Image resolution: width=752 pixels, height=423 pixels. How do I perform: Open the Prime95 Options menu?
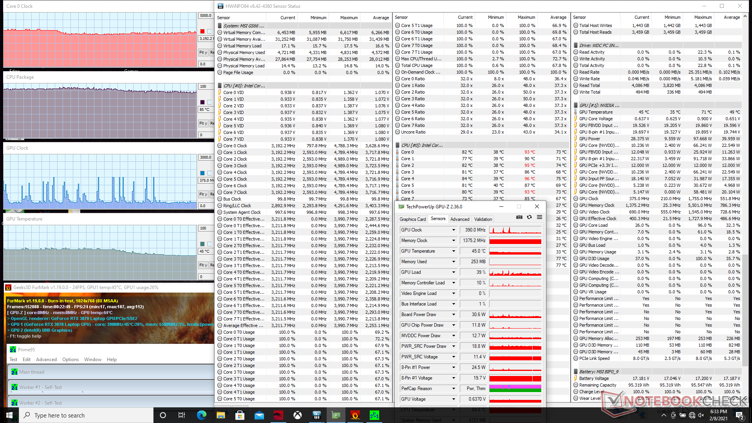70,360
